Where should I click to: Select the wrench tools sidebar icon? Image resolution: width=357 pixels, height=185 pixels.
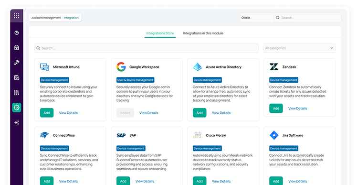[17, 63]
